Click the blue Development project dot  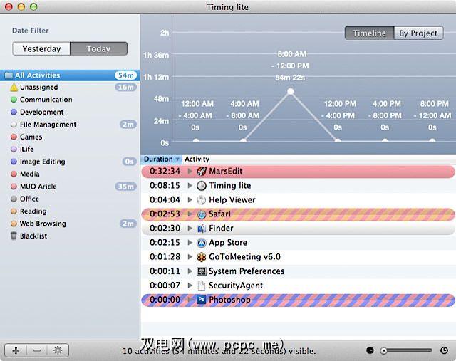click(14, 113)
